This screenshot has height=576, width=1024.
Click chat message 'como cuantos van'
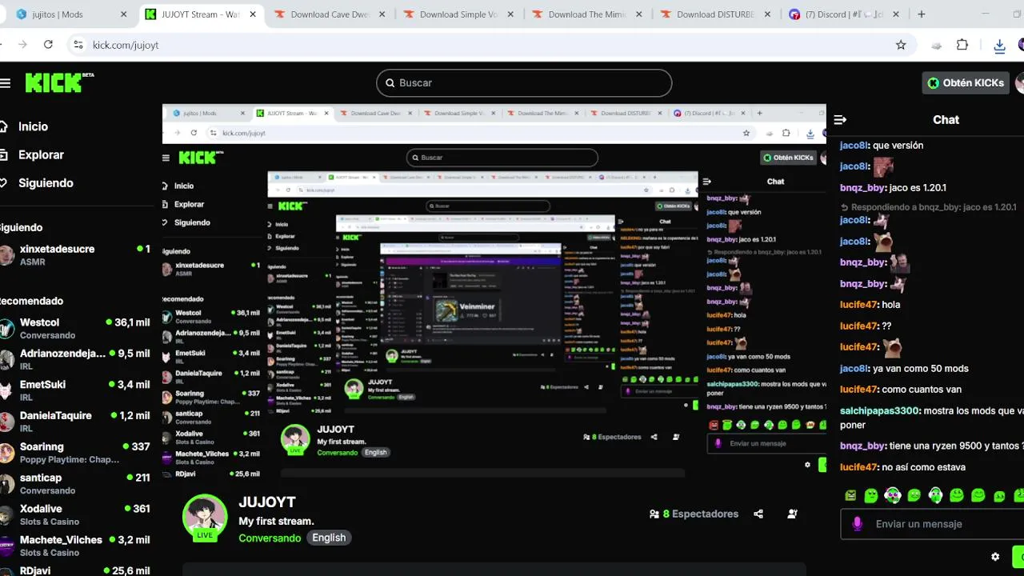click(x=922, y=390)
